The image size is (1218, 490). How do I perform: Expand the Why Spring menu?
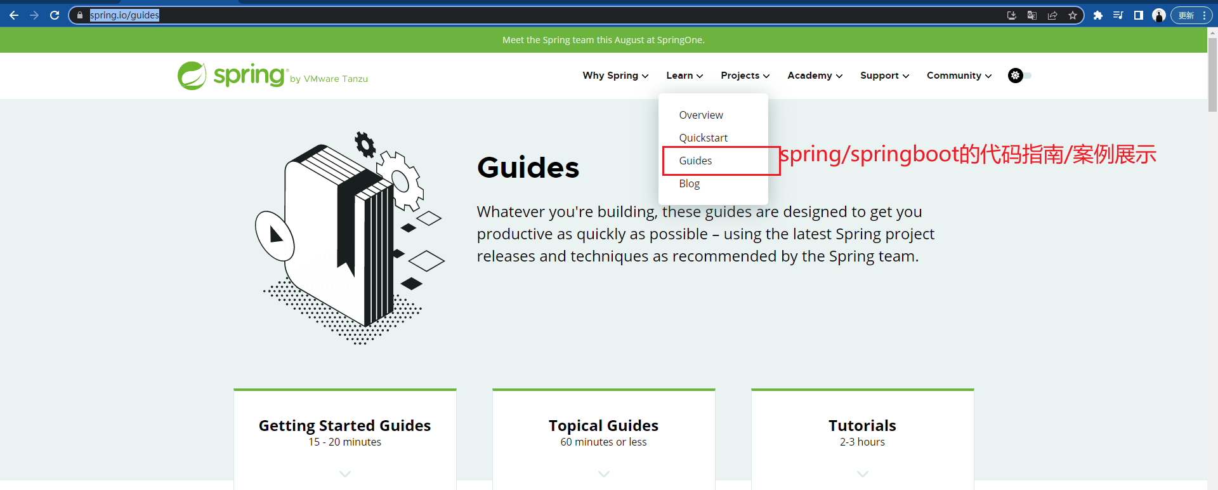click(x=615, y=76)
